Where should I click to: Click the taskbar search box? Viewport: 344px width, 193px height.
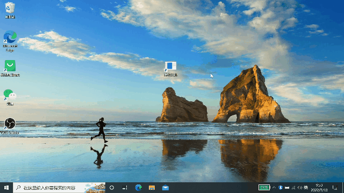point(59,188)
